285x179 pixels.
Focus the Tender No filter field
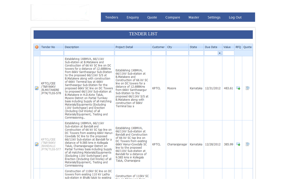[x=52, y=53]
